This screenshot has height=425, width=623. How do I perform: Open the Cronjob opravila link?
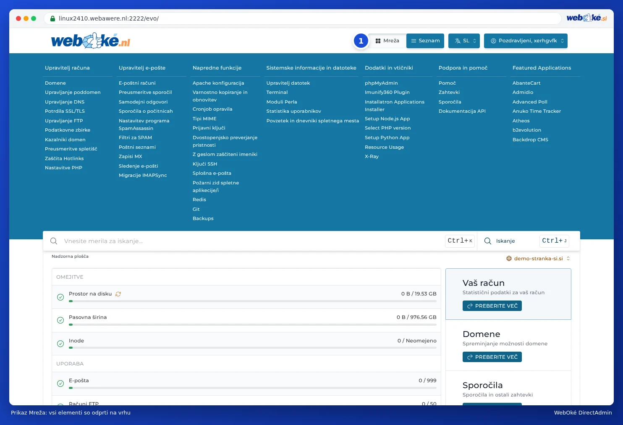tap(212, 109)
